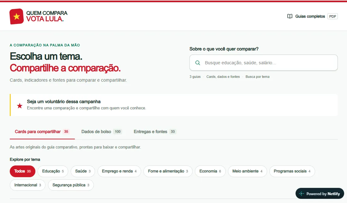347x203 pixels.
Task: Click the Netlify logo icon
Action: coord(302,194)
